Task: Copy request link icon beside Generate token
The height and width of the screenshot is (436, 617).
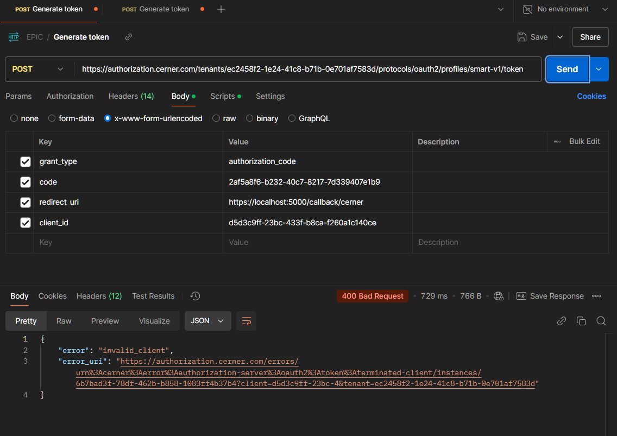Action: coord(129,37)
